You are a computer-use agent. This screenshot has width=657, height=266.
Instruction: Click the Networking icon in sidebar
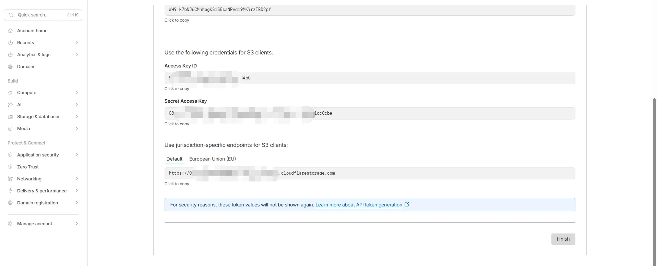[10, 179]
